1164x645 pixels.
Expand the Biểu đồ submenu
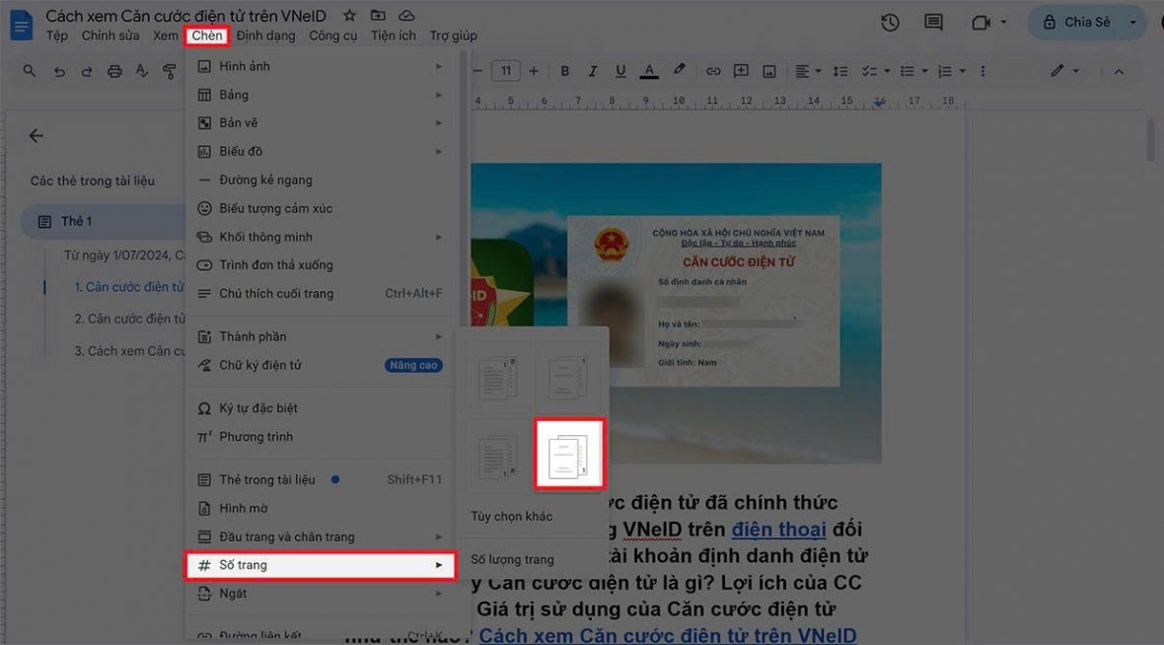coord(320,152)
